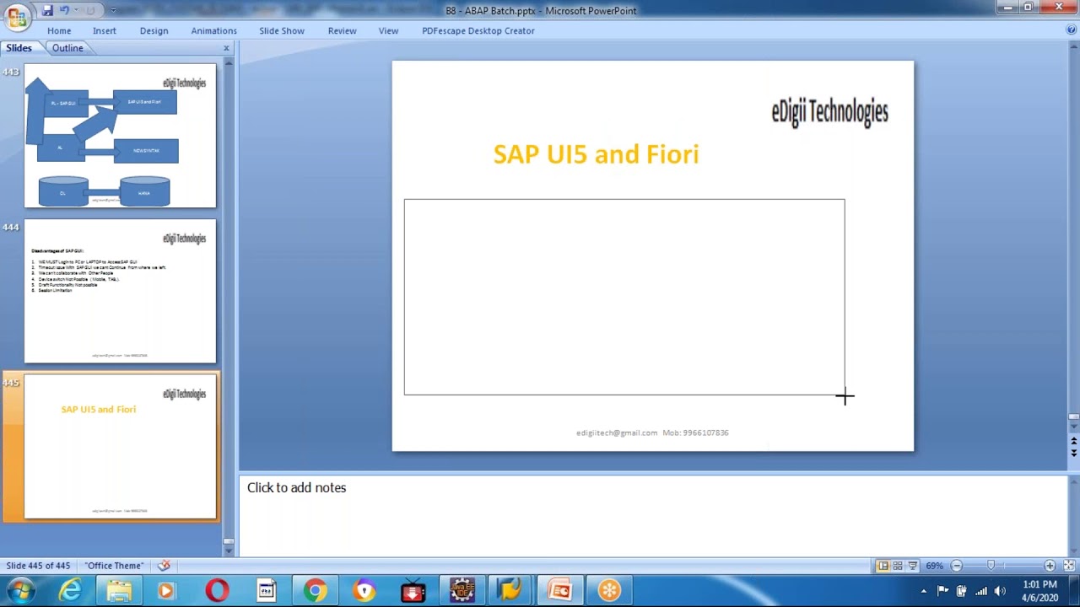Open Google Chrome from taskbar
The image size is (1080, 607).
pyautogui.click(x=316, y=591)
